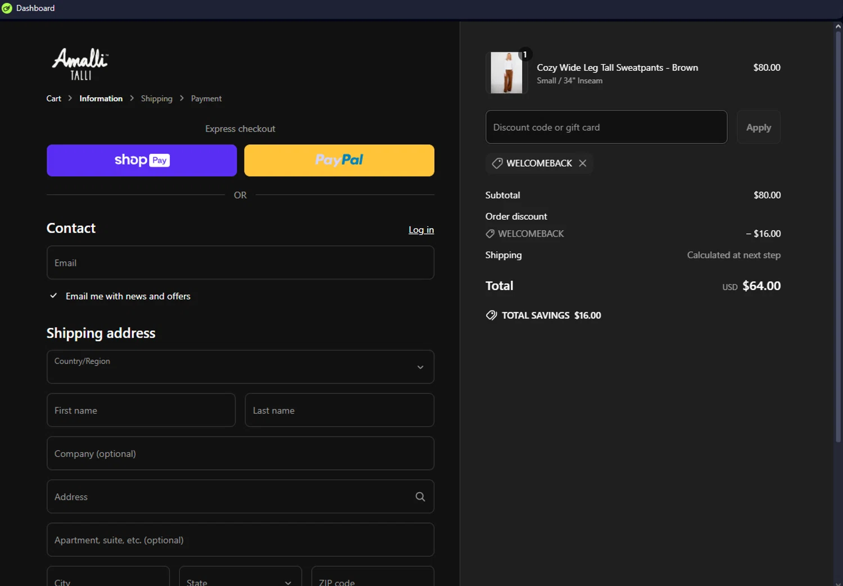Expand the State dropdown
The width and height of the screenshot is (843, 586).
point(241,576)
